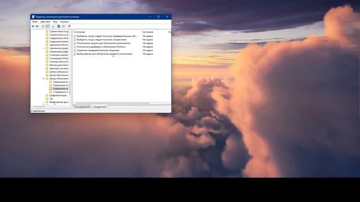Select the 'Среда выполнени' tree folder

click(58, 42)
